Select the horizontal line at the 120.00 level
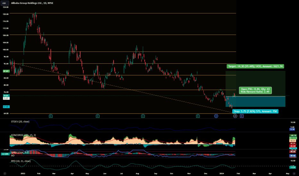 pos(123,13)
